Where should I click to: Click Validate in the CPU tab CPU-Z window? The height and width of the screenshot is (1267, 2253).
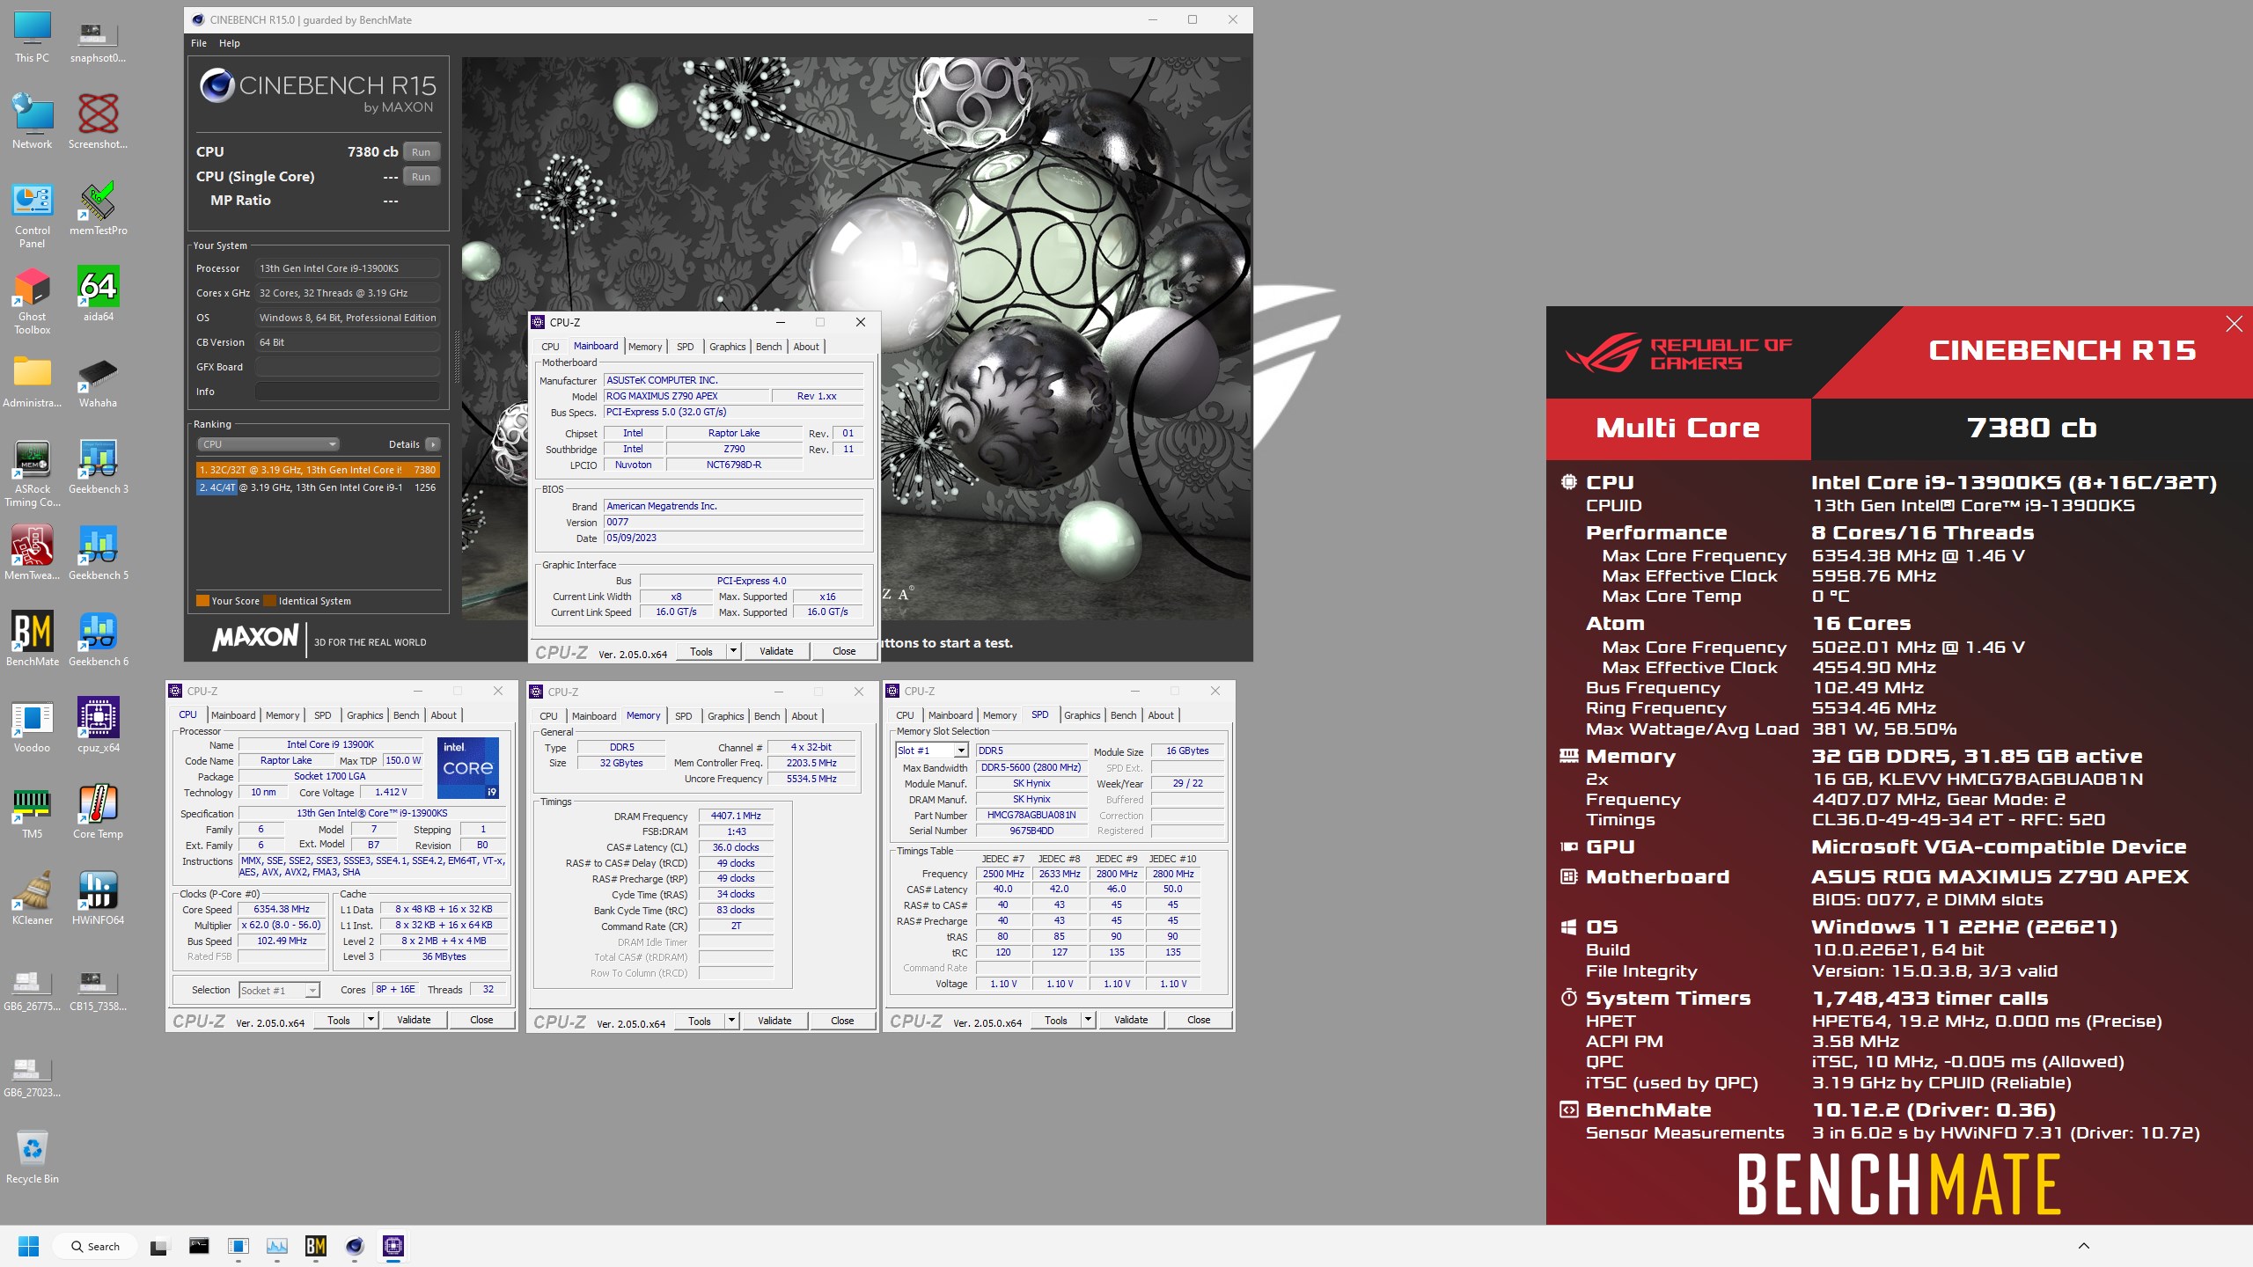point(414,1020)
